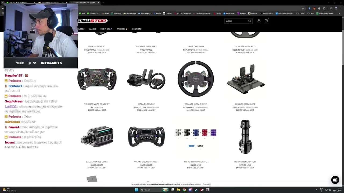This screenshot has height=193, width=344.
Task: Open Discord from the taskbar
Action: click(x=190, y=190)
